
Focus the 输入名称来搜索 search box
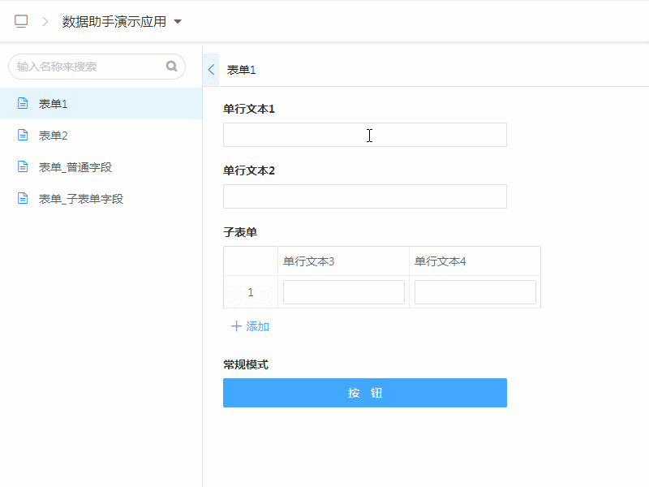(89, 67)
